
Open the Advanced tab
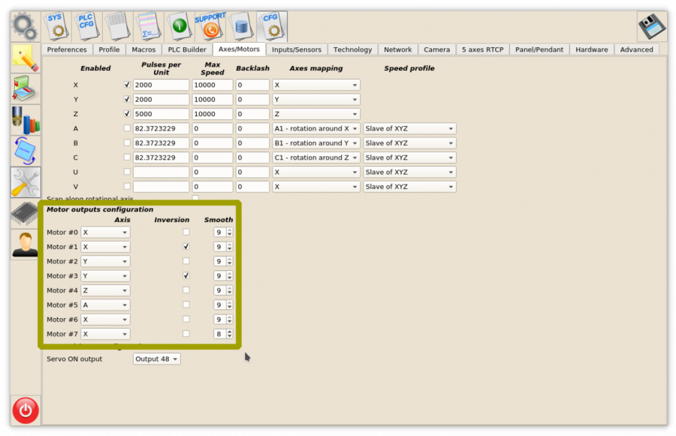tap(636, 50)
